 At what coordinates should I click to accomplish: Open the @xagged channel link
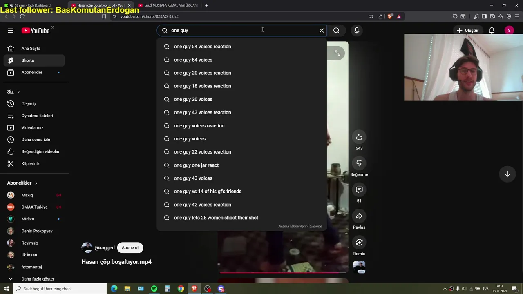coord(105,248)
